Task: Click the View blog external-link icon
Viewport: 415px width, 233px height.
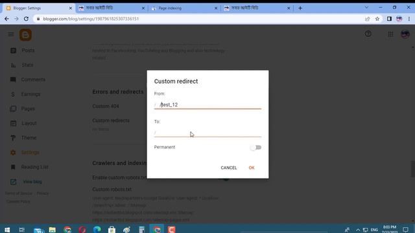Action: coord(13,182)
